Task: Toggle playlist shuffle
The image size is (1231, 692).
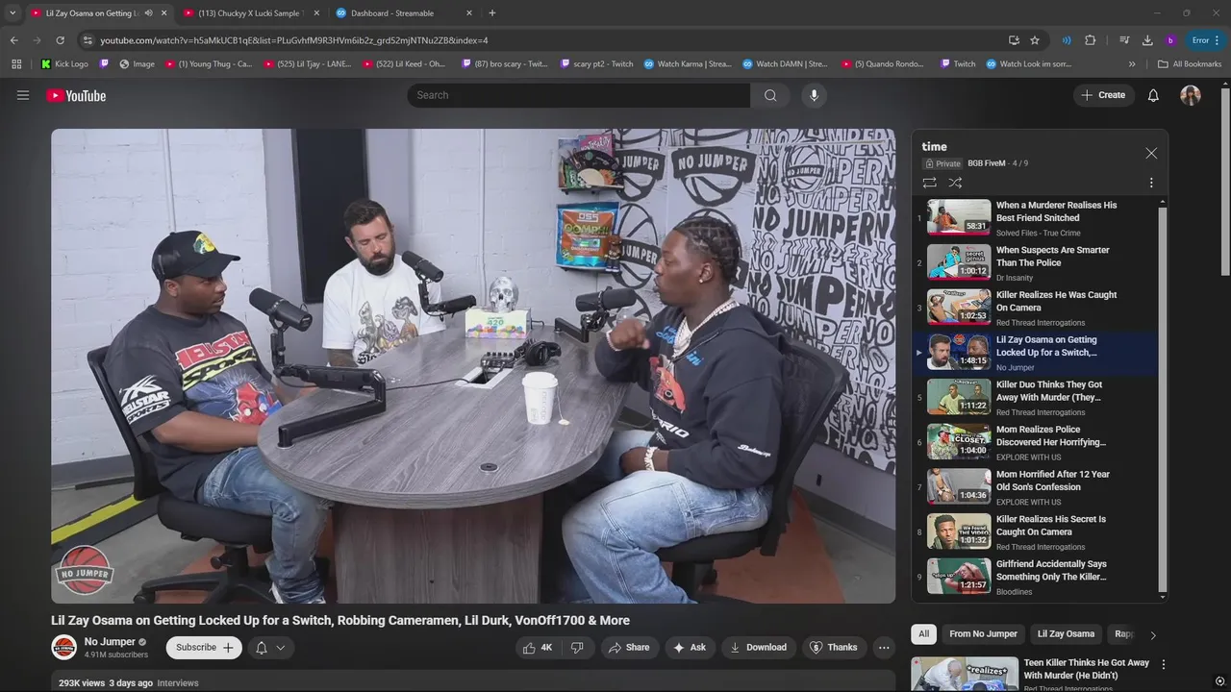Action: tap(955, 183)
